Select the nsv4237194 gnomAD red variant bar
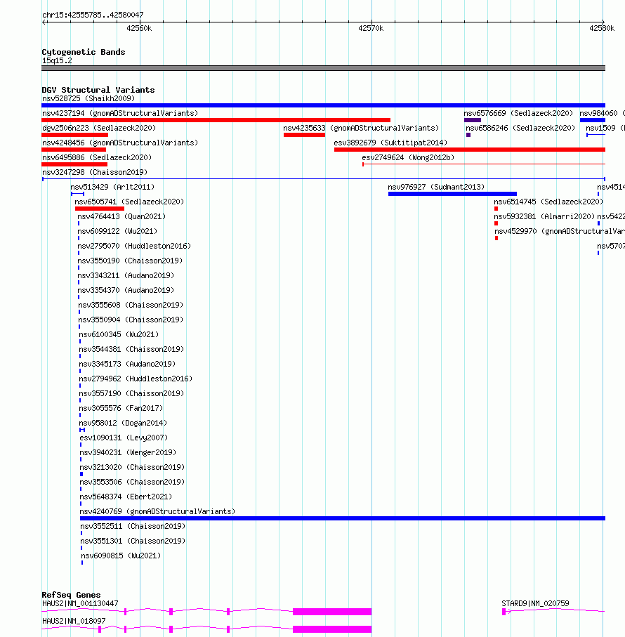 pyautogui.click(x=216, y=120)
